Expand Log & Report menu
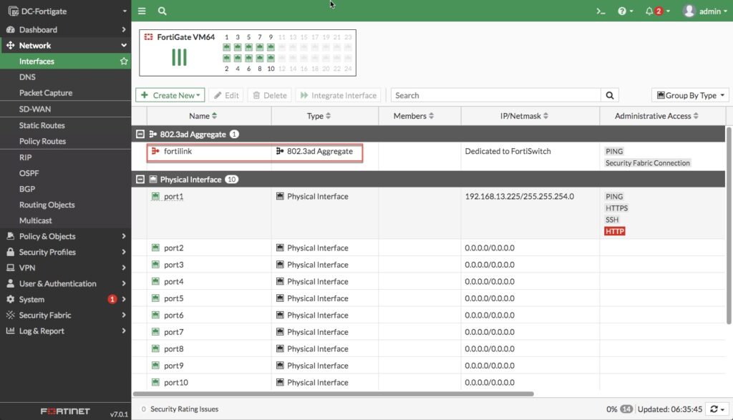 (x=65, y=331)
